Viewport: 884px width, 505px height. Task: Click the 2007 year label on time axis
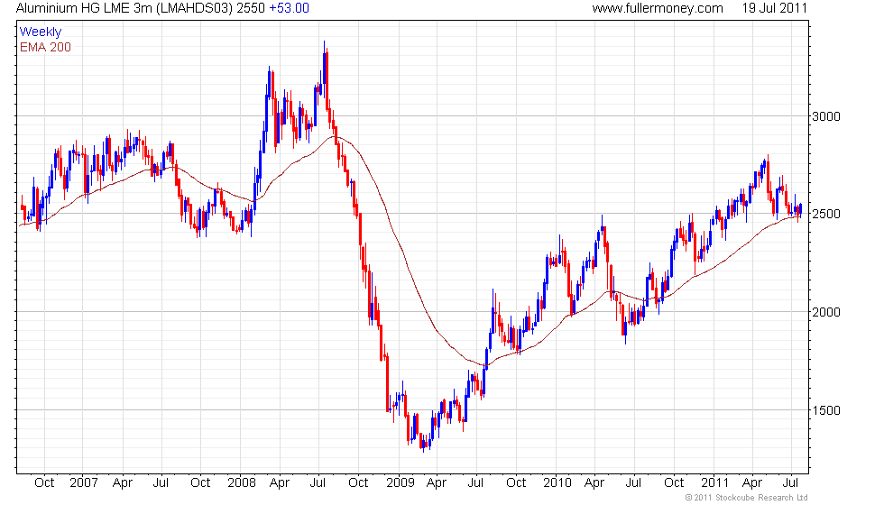(x=83, y=483)
